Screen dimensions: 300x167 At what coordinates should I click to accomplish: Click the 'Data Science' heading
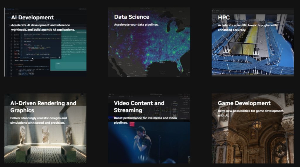coord(132,17)
